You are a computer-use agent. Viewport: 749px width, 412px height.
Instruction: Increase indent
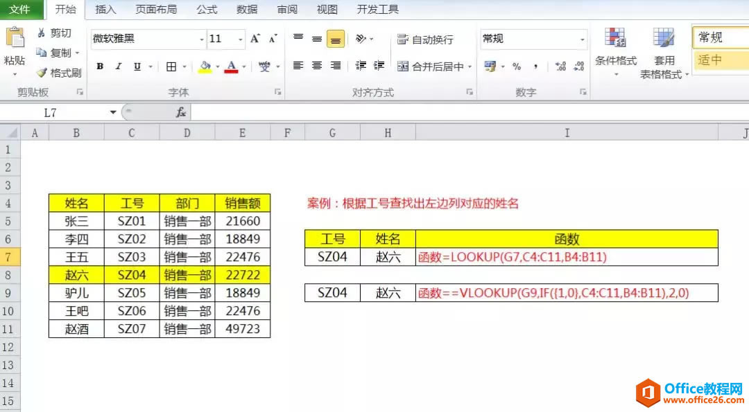point(379,66)
